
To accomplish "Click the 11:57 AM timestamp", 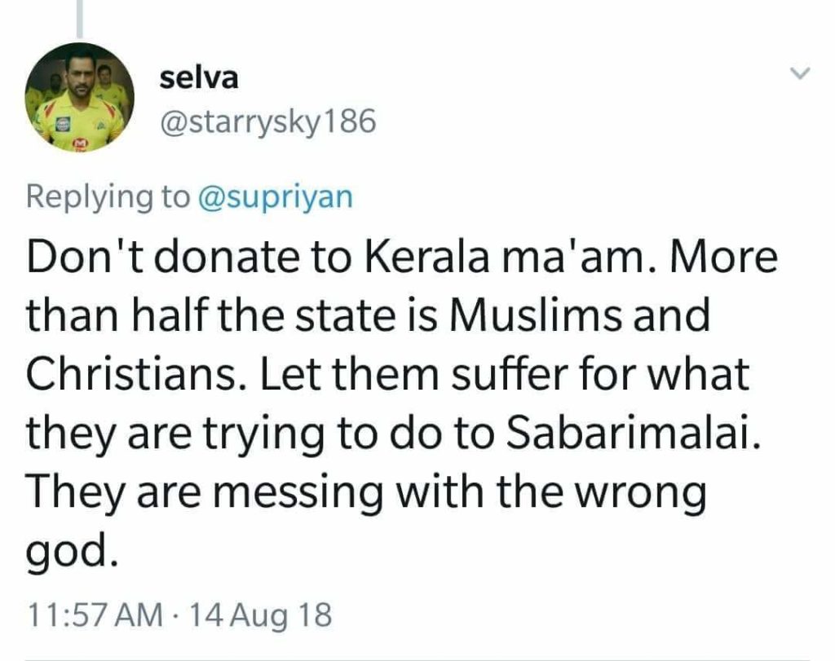I will (95, 614).
